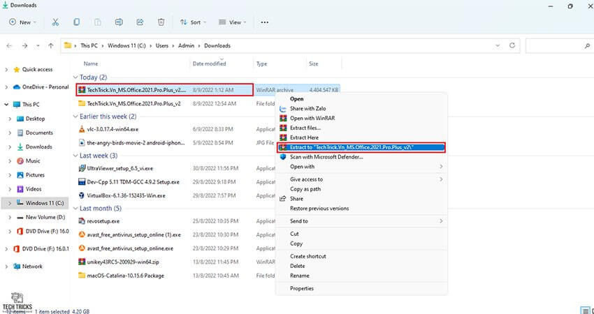
Task: Click the revosetup.exe file icon
Action: pos(82,221)
